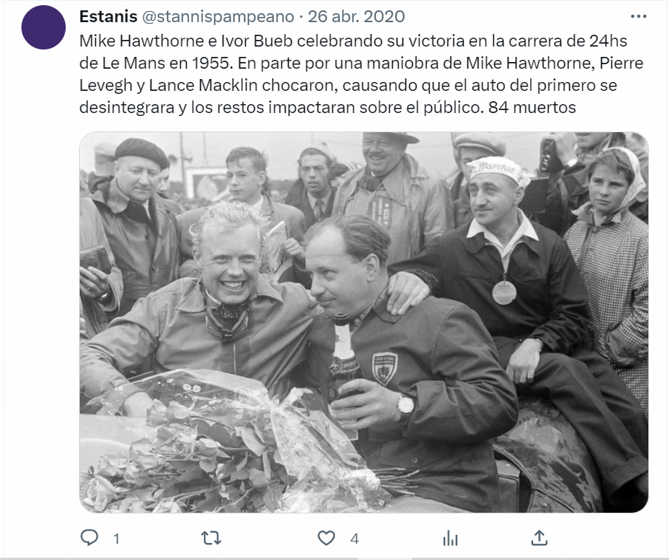Open the three-dot more options menu
Viewport: 669px width, 560px height.
click(x=638, y=17)
